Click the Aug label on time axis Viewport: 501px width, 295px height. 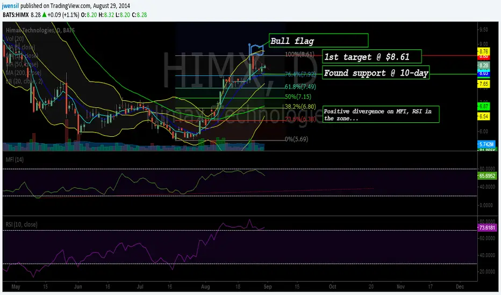coord(205,286)
